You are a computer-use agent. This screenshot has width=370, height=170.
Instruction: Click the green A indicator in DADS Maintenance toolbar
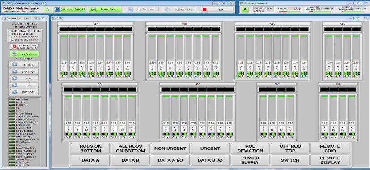(x=48, y=10)
